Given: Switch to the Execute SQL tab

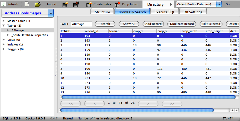Looking at the screenshot, I should [x=165, y=12].
